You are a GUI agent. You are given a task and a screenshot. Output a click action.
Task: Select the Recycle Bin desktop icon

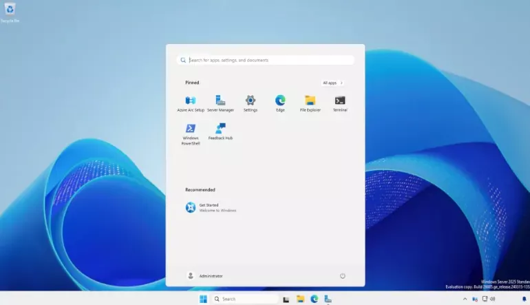coord(10,13)
